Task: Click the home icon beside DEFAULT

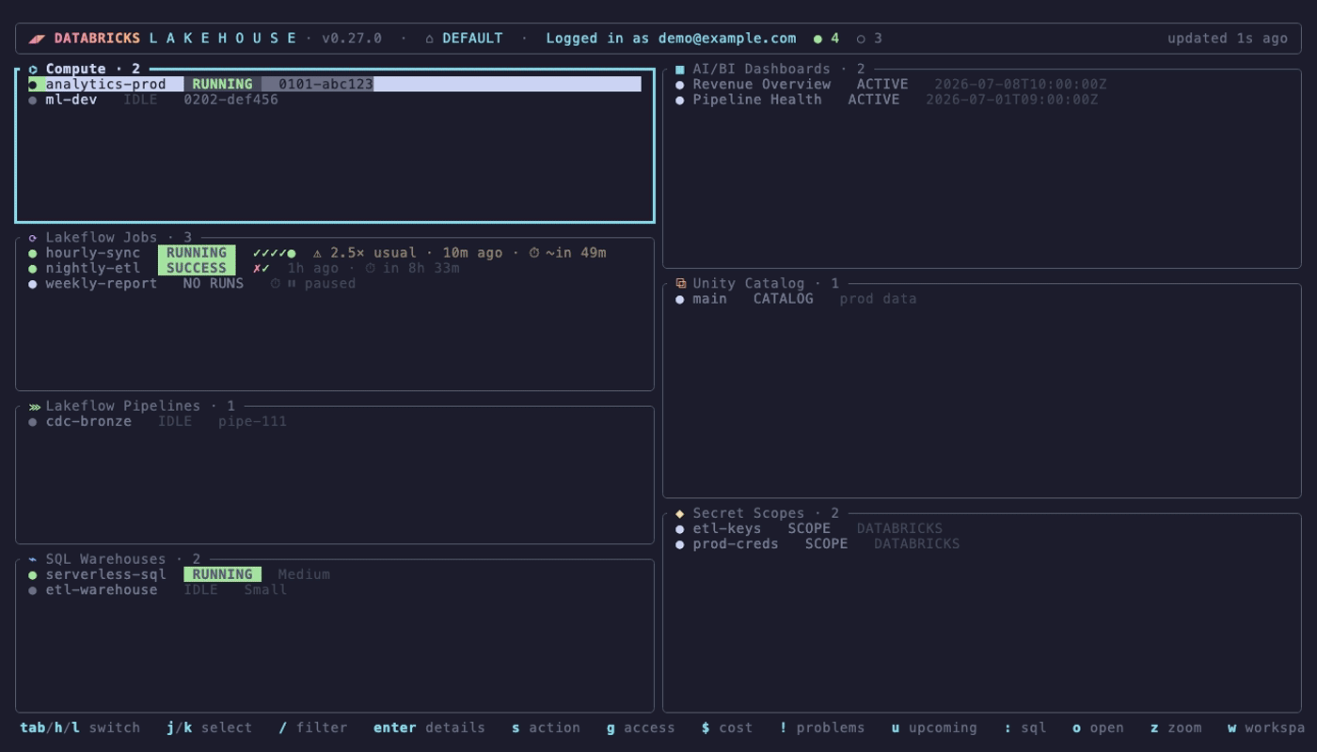Action: 430,39
